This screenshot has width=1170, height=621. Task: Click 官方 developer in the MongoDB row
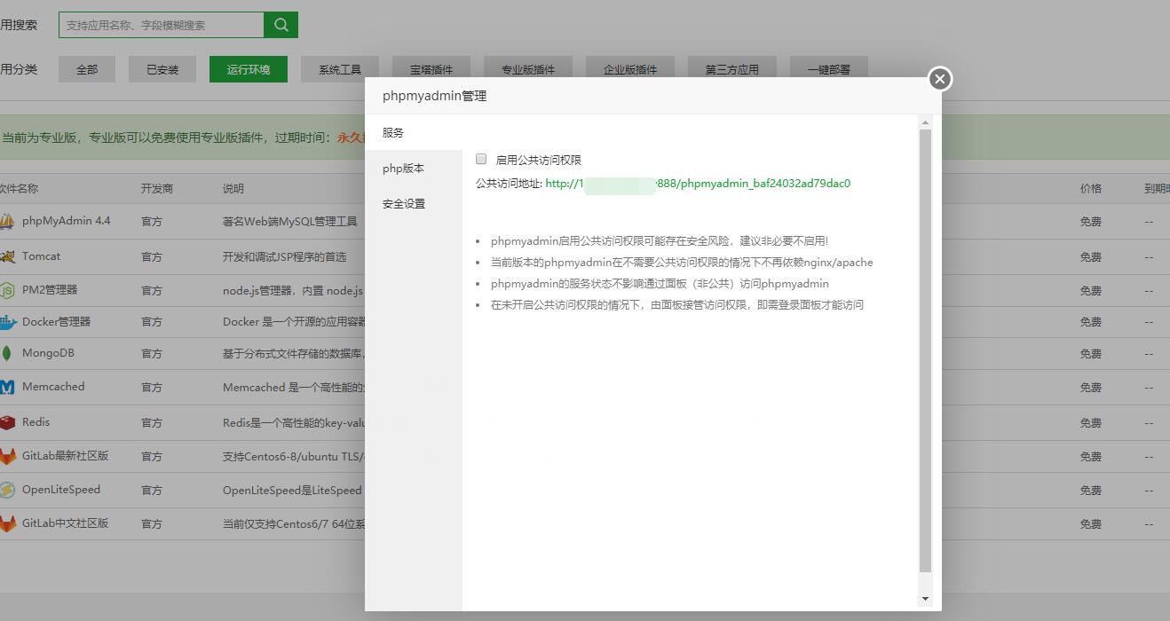click(x=152, y=353)
